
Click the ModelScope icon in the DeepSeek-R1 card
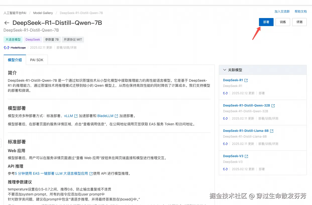pos(225,93)
